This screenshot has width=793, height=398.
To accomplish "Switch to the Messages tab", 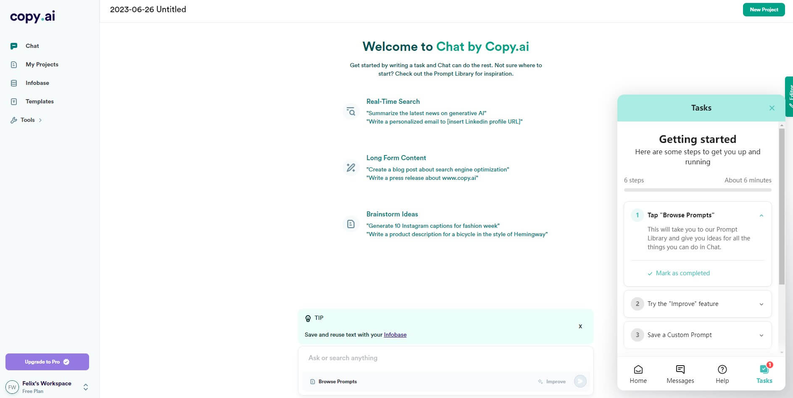I will point(680,374).
